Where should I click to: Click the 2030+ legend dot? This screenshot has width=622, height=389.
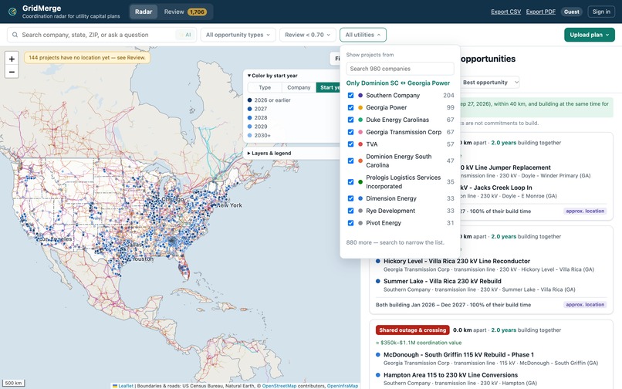249,135
